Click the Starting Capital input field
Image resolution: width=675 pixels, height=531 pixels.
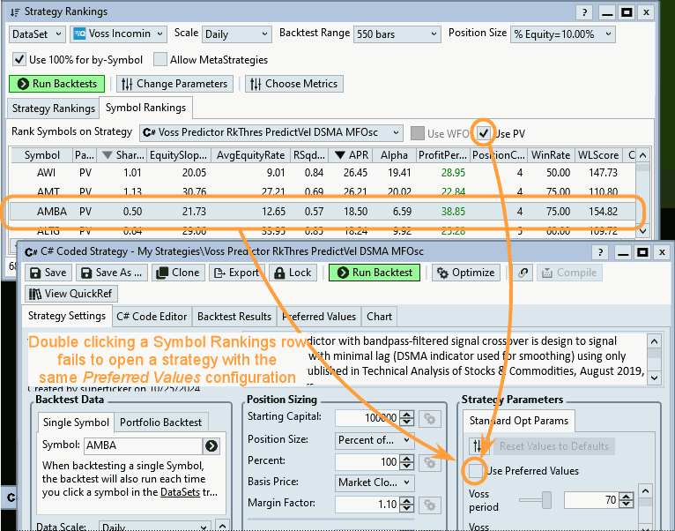(x=372, y=417)
